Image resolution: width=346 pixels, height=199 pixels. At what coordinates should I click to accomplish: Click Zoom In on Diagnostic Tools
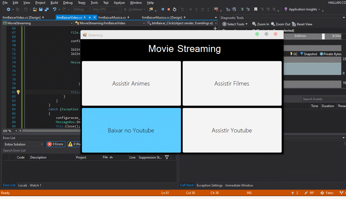coord(260,24)
